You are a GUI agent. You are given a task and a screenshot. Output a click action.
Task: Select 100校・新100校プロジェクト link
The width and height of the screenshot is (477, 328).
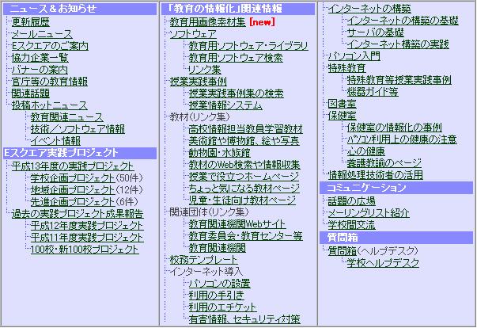[85, 250]
